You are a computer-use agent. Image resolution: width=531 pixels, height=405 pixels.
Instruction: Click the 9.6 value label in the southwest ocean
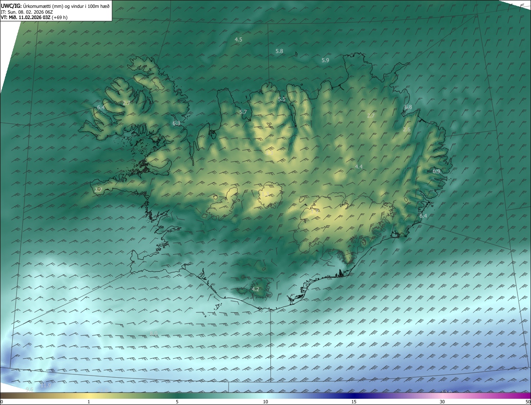[x=29, y=390]
